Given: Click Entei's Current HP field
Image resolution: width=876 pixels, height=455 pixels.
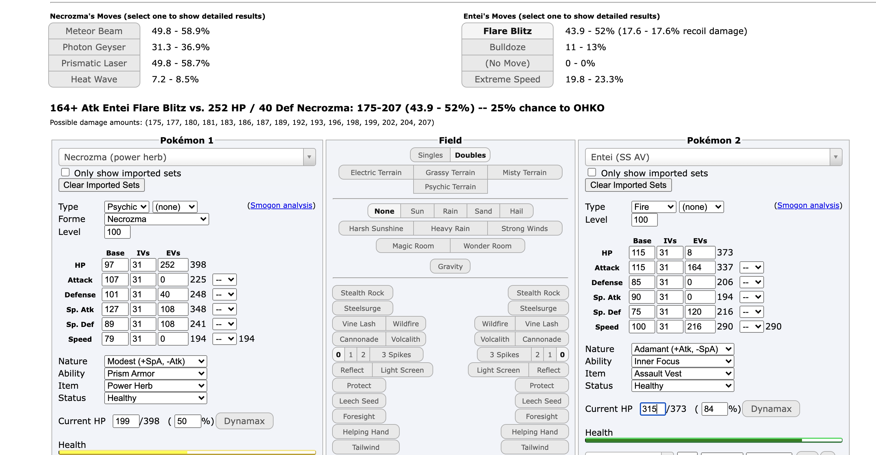Looking at the screenshot, I should [652, 409].
